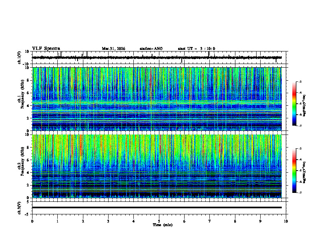Click the "9" tick on time axis
The height and width of the screenshot is (248, 322).
tap(260, 221)
